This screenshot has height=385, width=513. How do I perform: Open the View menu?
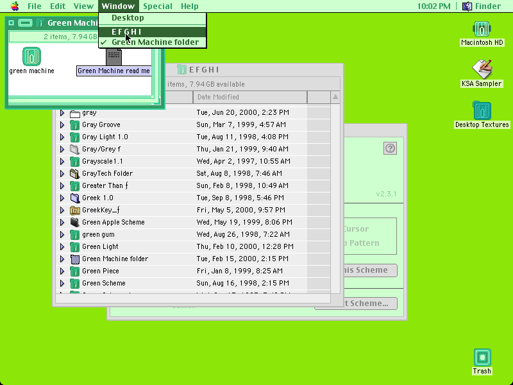coord(83,6)
